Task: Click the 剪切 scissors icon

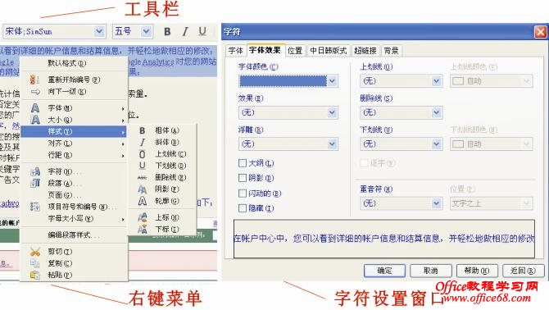Action: coord(35,252)
